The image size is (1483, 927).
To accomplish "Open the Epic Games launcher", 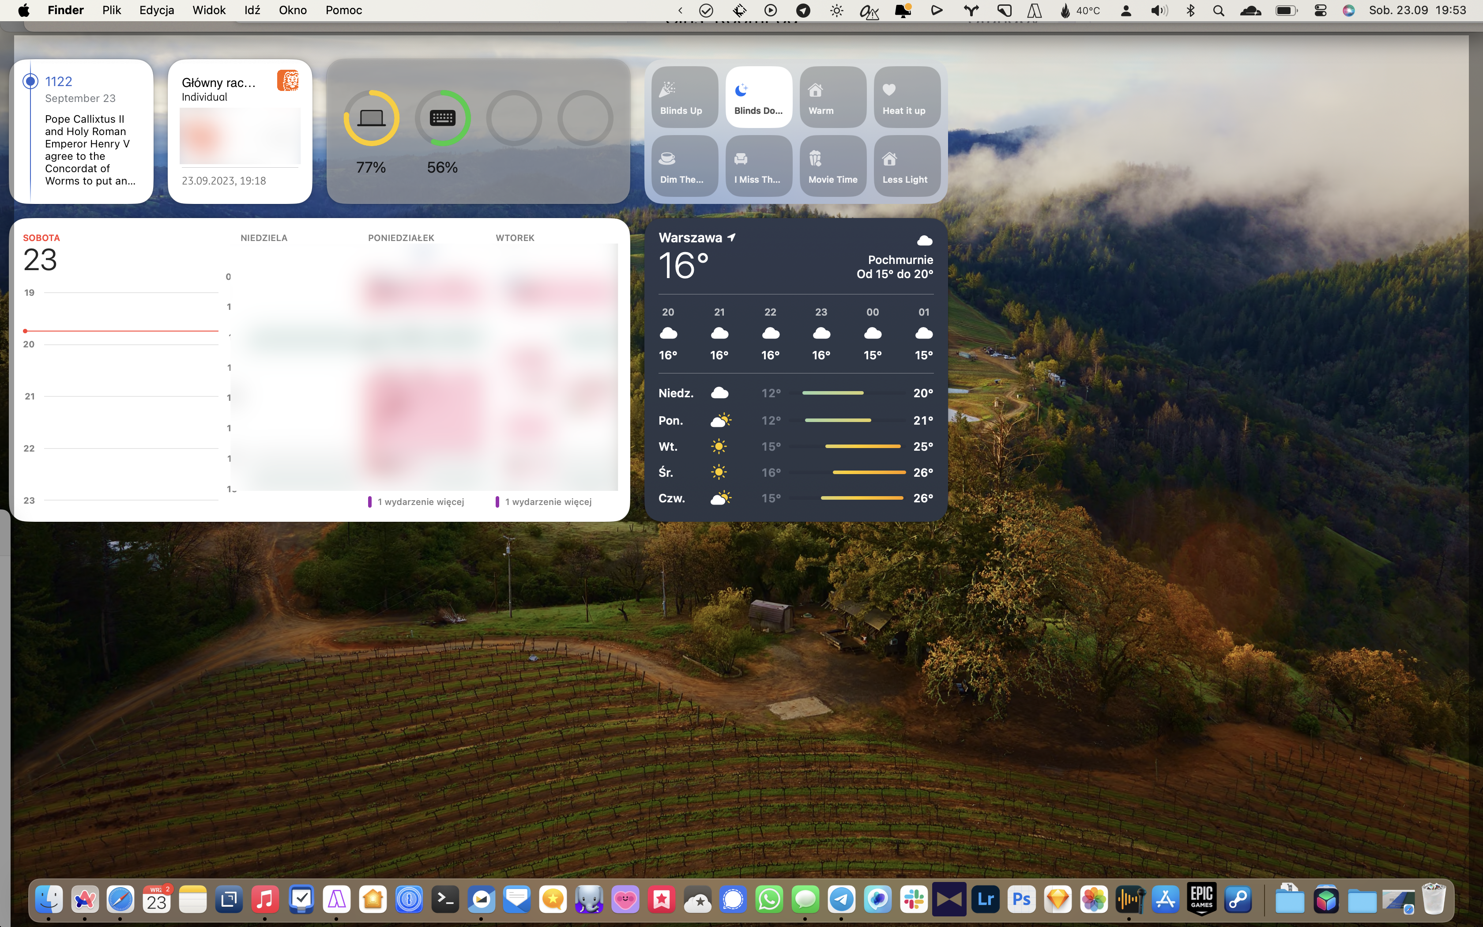I will click(1202, 900).
